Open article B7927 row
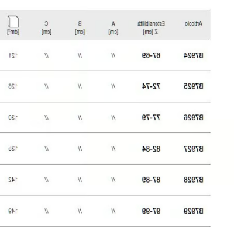This screenshot has width=234, height=227. click(x=105, y=149)
